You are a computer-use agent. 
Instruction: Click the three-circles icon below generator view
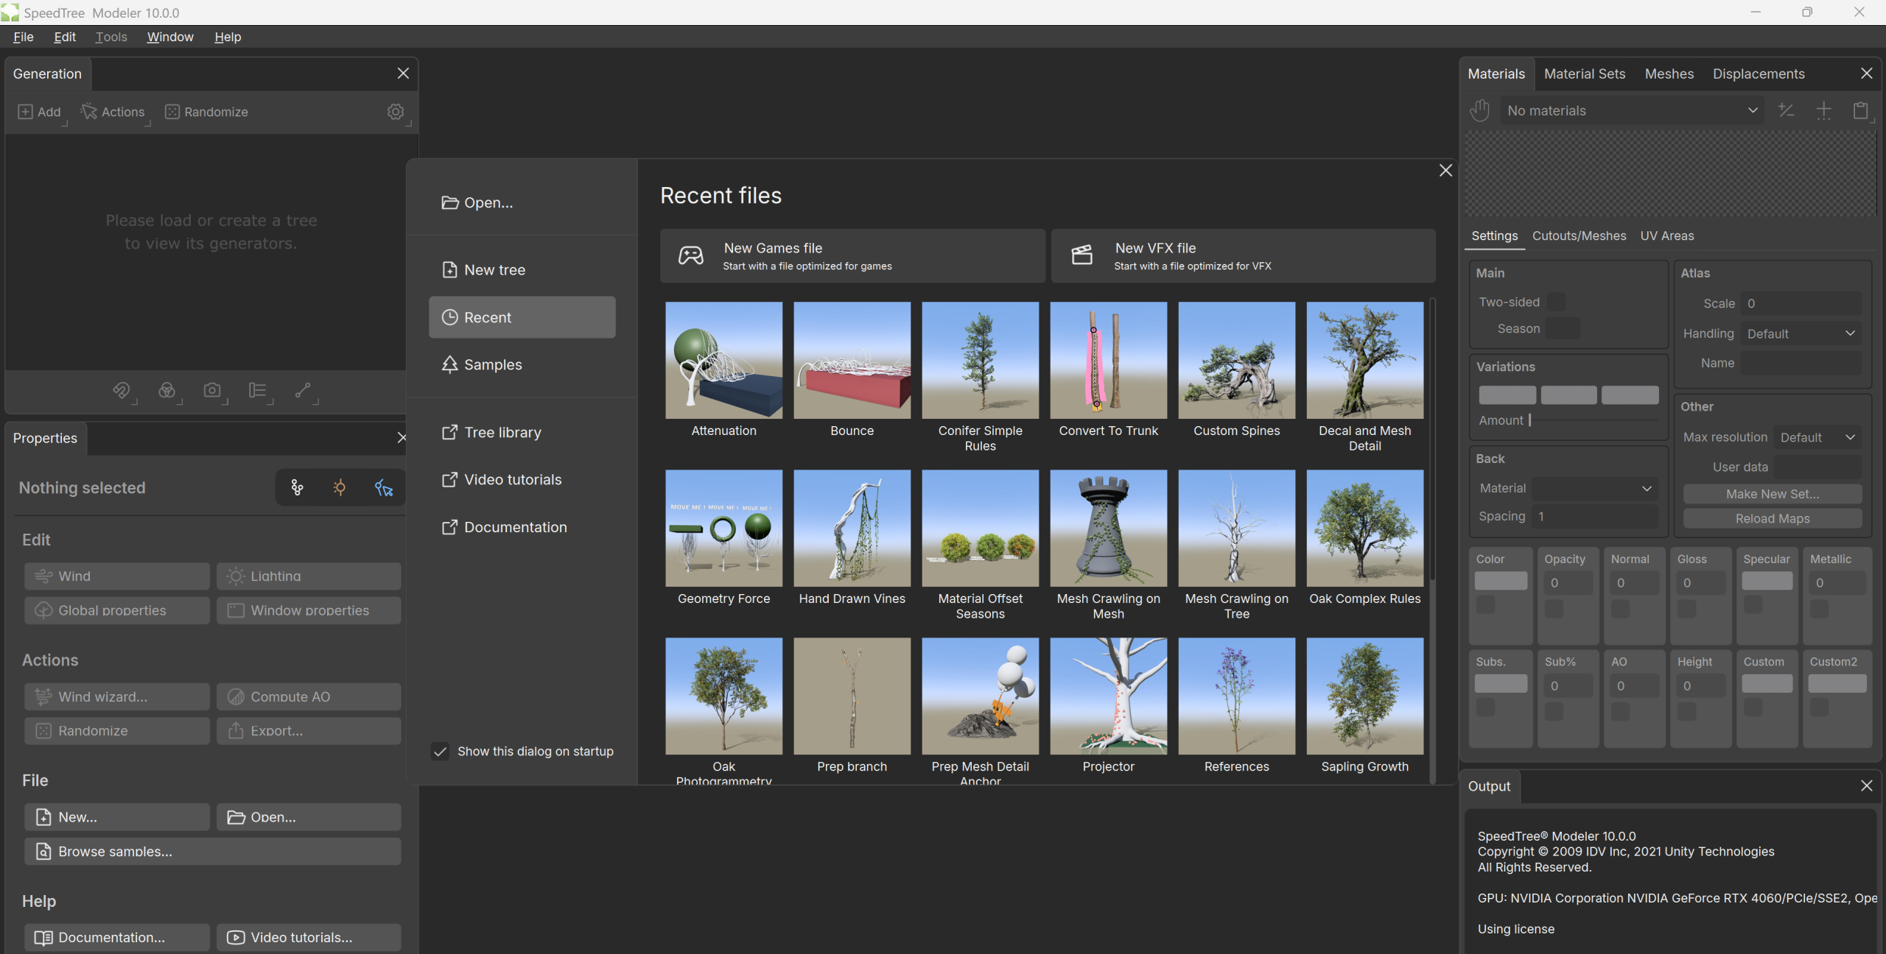pos(166,390)
